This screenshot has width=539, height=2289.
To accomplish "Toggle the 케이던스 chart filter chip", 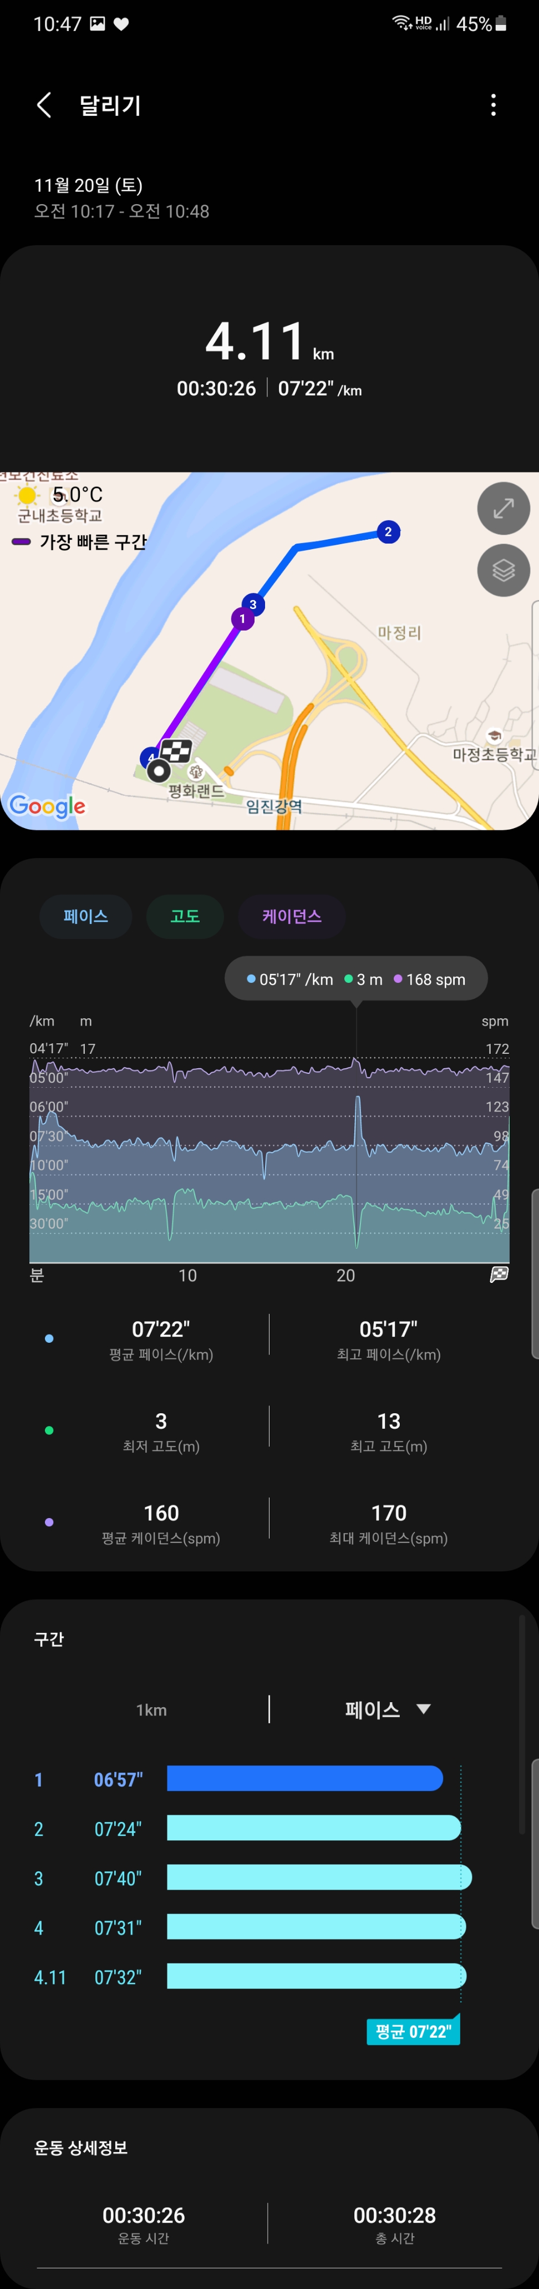I will click(291, 916).
